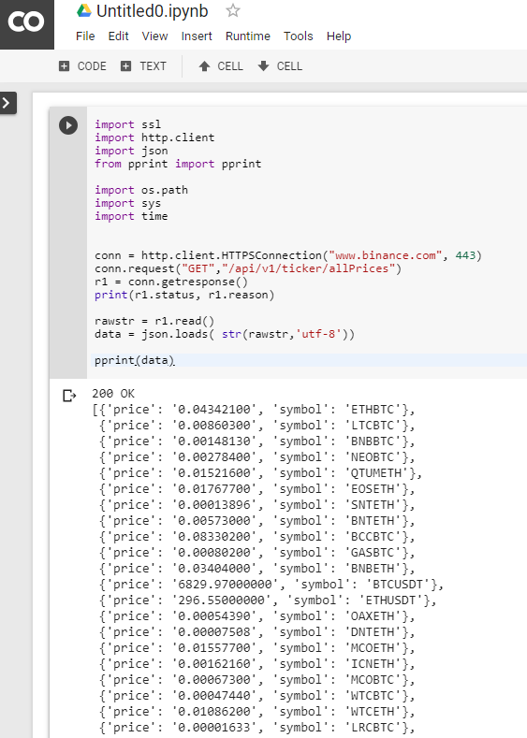Viewport: 527px width, 738px height.
Task: Click the EOSETH output row
Action: pyautogui.click(x=257, y=489)
